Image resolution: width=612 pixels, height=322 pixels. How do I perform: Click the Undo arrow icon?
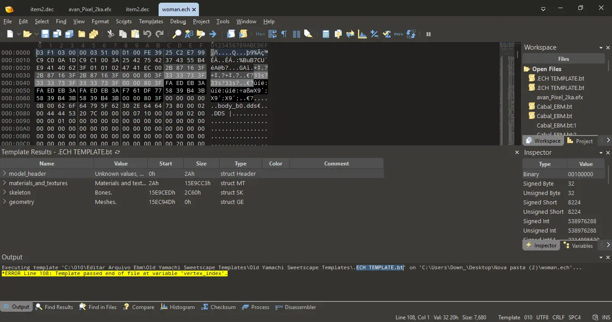(x=147, y=34)
